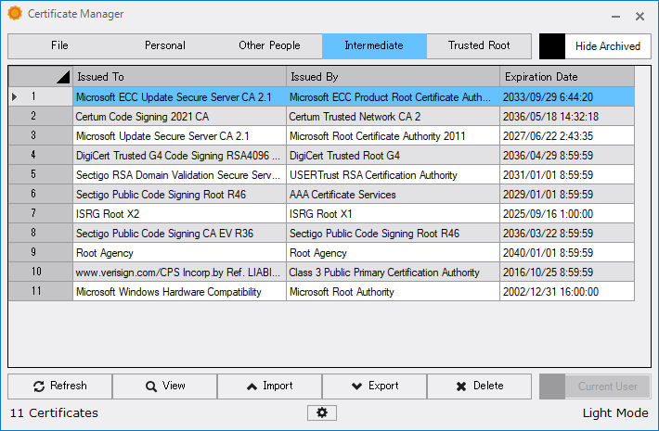Viewport: 659px width, 431px height.
Task: Click expiration date 2040/01/01 8:59:59
Action: coord(567,253)
